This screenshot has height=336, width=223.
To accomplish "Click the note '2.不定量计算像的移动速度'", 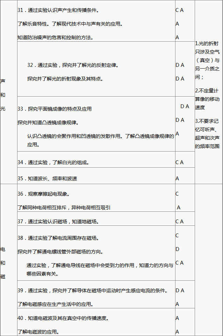I will pos(207,99).
